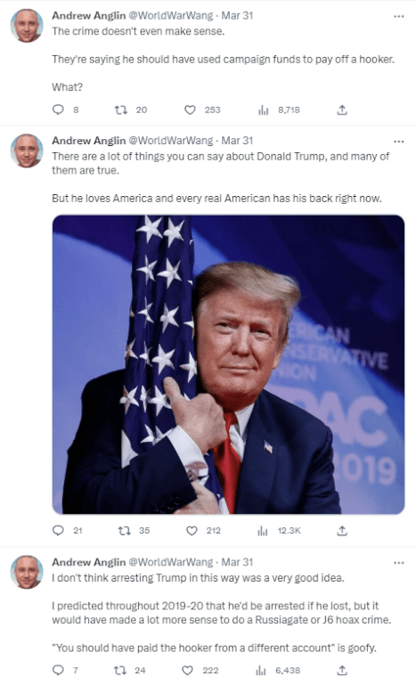Open more options menu on first tweet
416x684 pixels.
click(x=398, y=16)
